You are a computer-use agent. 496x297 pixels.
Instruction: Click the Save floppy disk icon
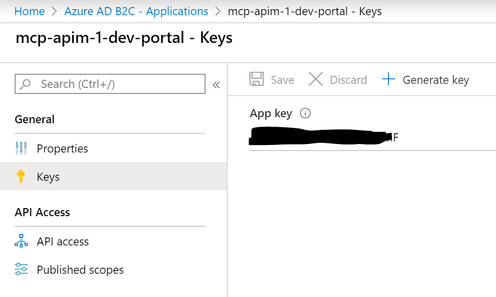coord(257,79)
